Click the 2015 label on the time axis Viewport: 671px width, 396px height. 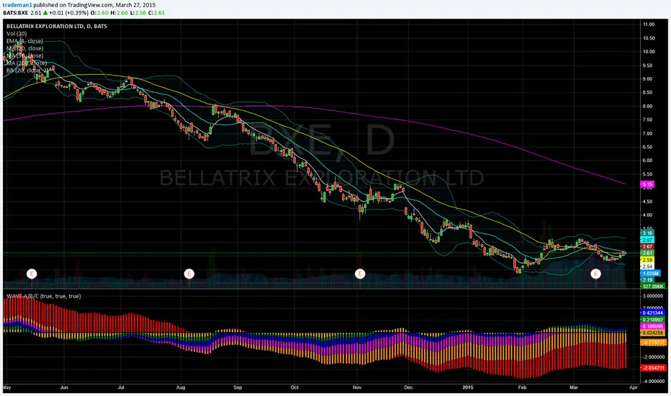click(468, 387)
